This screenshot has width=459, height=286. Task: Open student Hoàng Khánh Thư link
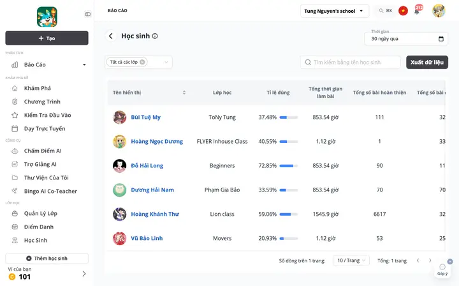(x=155, y=214)
